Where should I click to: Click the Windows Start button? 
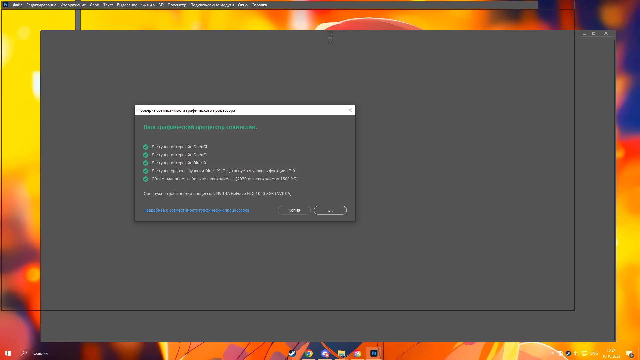pos(8,353)
